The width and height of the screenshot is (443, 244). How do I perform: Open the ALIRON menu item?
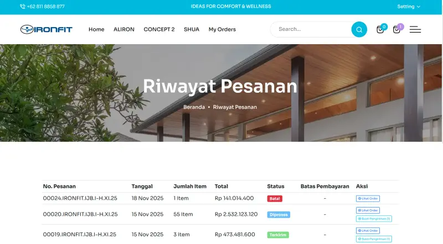pos(123,29)
